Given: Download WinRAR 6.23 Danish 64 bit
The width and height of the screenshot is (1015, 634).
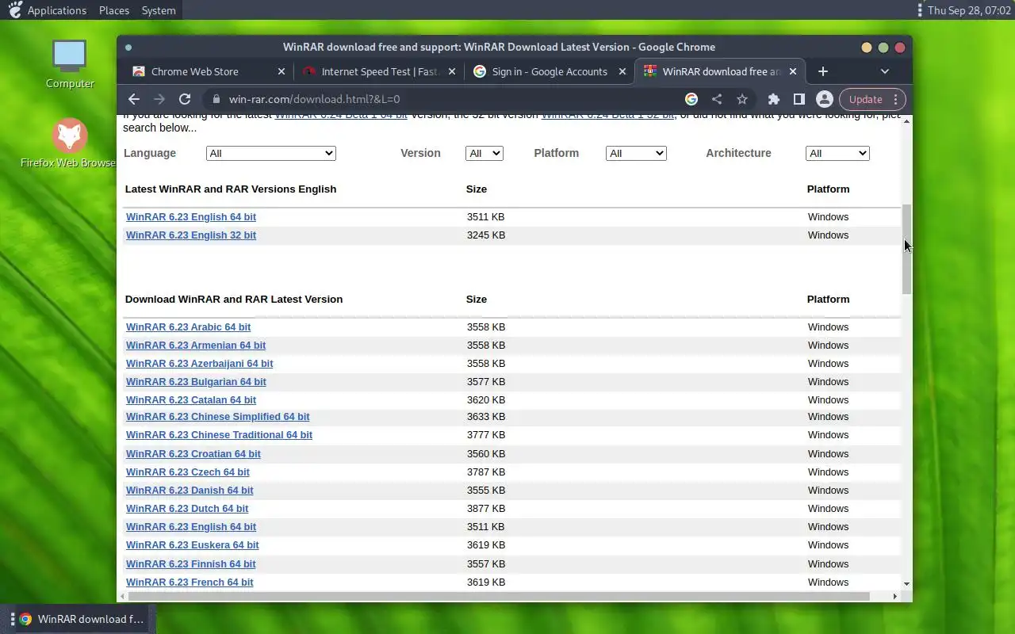Looking at the screenshot, I should [190, 490].
